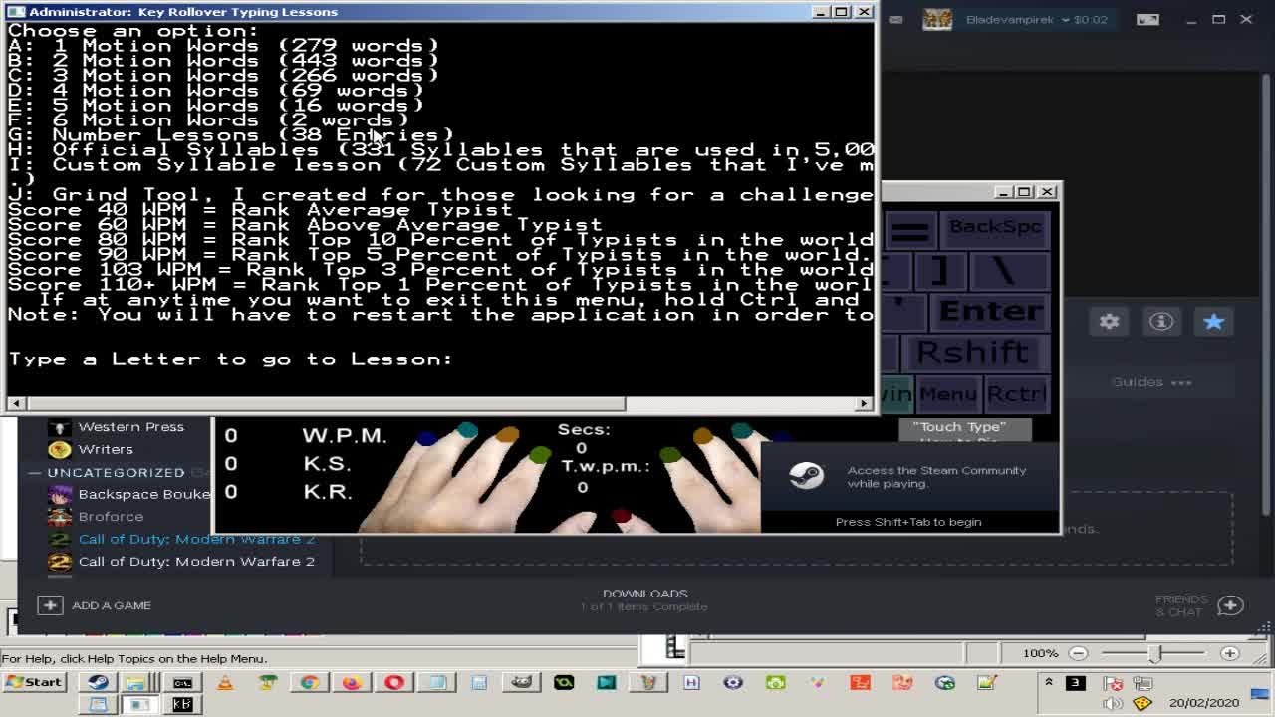Show hidden system tray icons
1275x717 pixels.
(1048, 682)
